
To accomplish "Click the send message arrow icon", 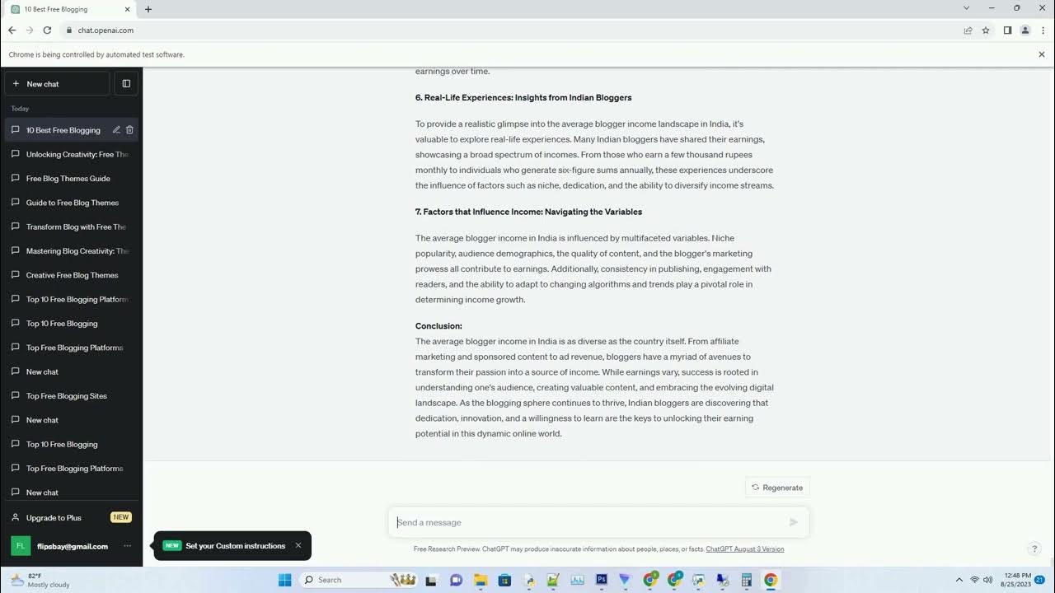I will pyautogui.click(x=793, y=522).
